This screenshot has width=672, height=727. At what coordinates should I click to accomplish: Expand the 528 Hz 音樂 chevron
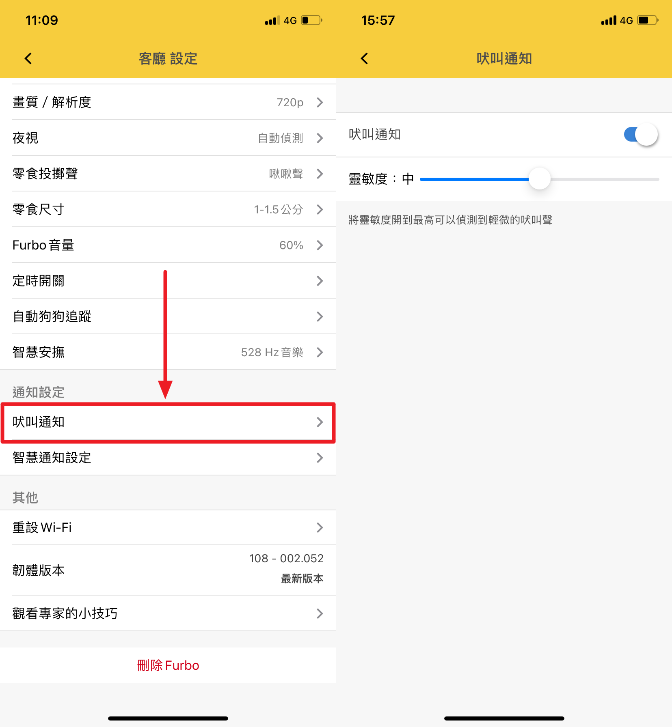point(320,352)
